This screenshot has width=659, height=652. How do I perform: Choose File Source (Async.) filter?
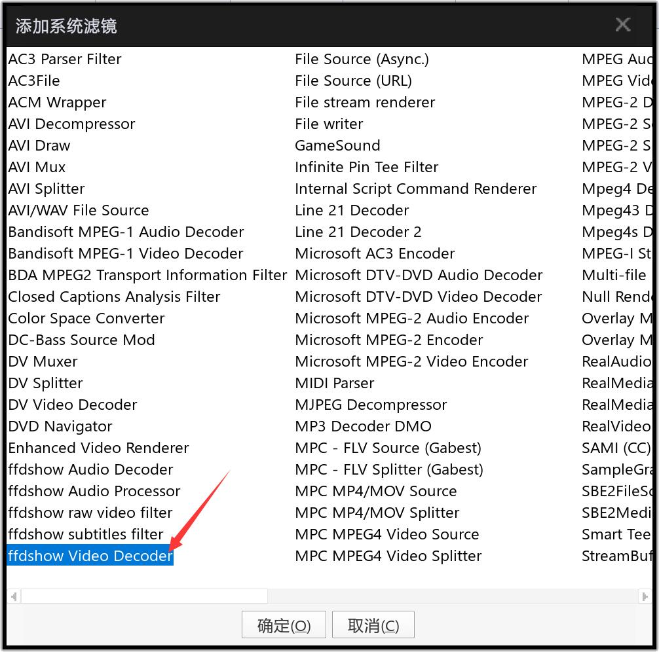coord(362,59)
